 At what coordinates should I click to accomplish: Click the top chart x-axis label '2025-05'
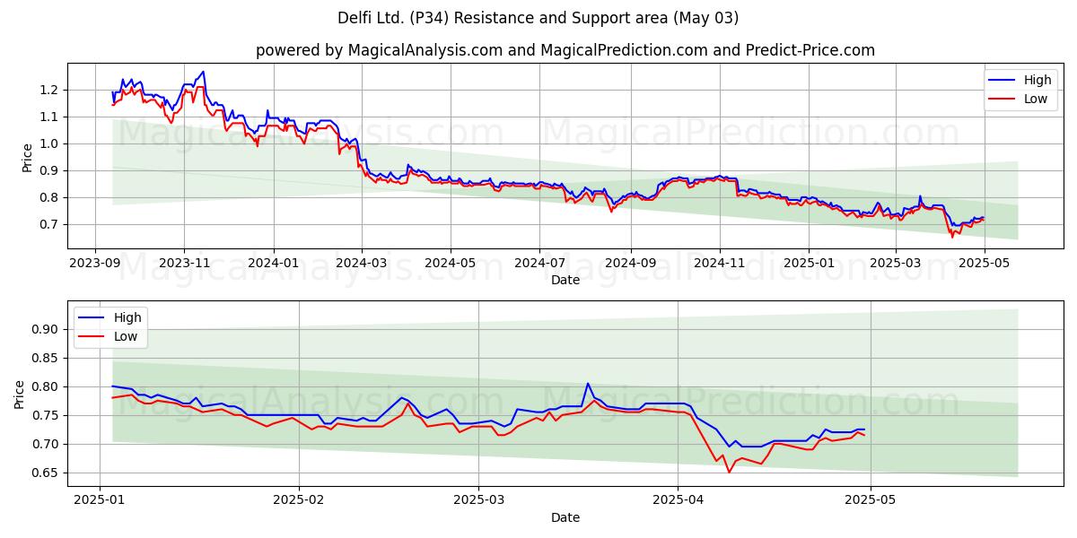pyautogui.click(x=985, y=263)
